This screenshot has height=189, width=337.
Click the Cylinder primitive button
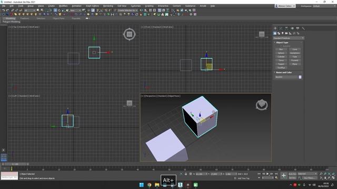(281, 57)
